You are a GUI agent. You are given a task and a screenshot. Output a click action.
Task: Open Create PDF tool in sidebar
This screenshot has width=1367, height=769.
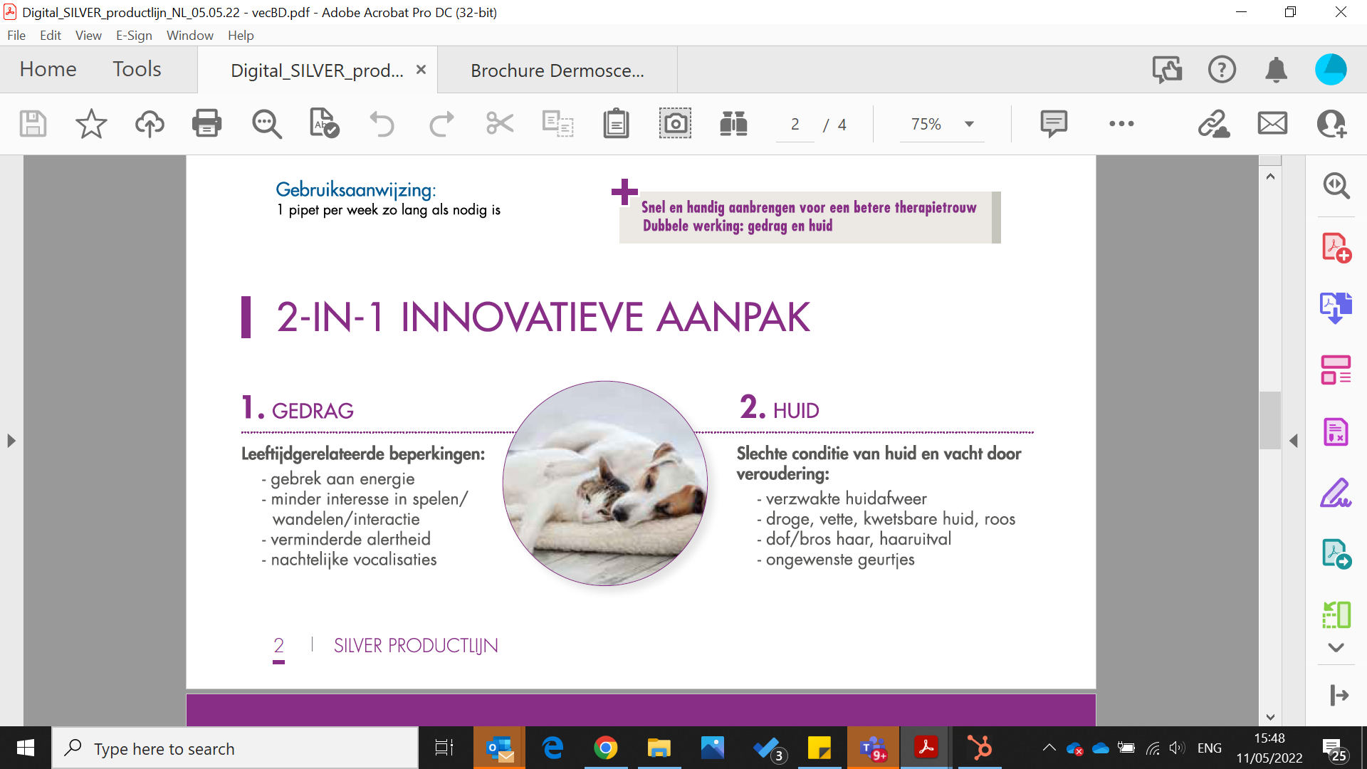point(1336,248)
